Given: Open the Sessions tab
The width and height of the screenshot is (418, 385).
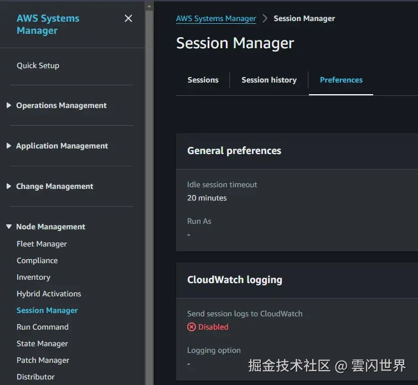Looking at the screenshot, I should [x=203, y=80].
